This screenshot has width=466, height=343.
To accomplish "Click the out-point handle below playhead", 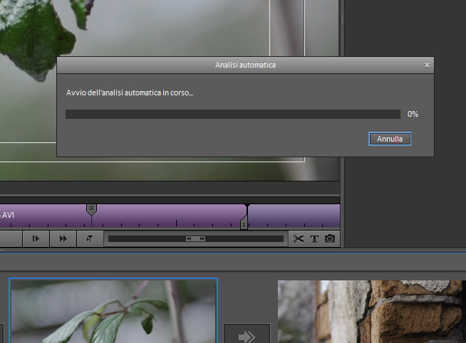I will pos(244,225).
